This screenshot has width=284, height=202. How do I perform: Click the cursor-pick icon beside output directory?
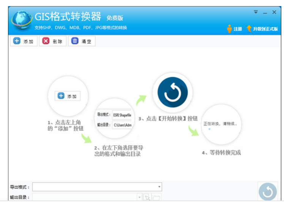[x=147, y=197]
